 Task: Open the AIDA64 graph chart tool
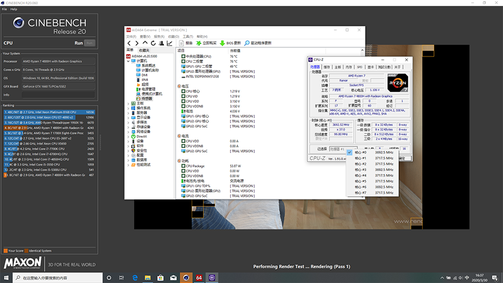pos(170,43)
